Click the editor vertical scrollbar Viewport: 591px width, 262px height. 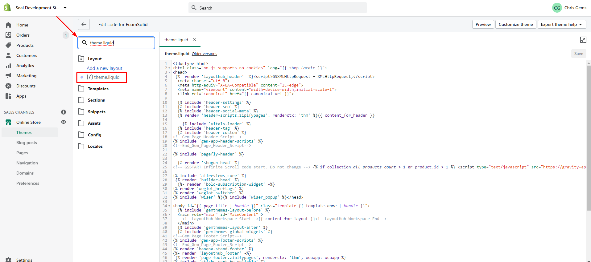pos(589,138)
